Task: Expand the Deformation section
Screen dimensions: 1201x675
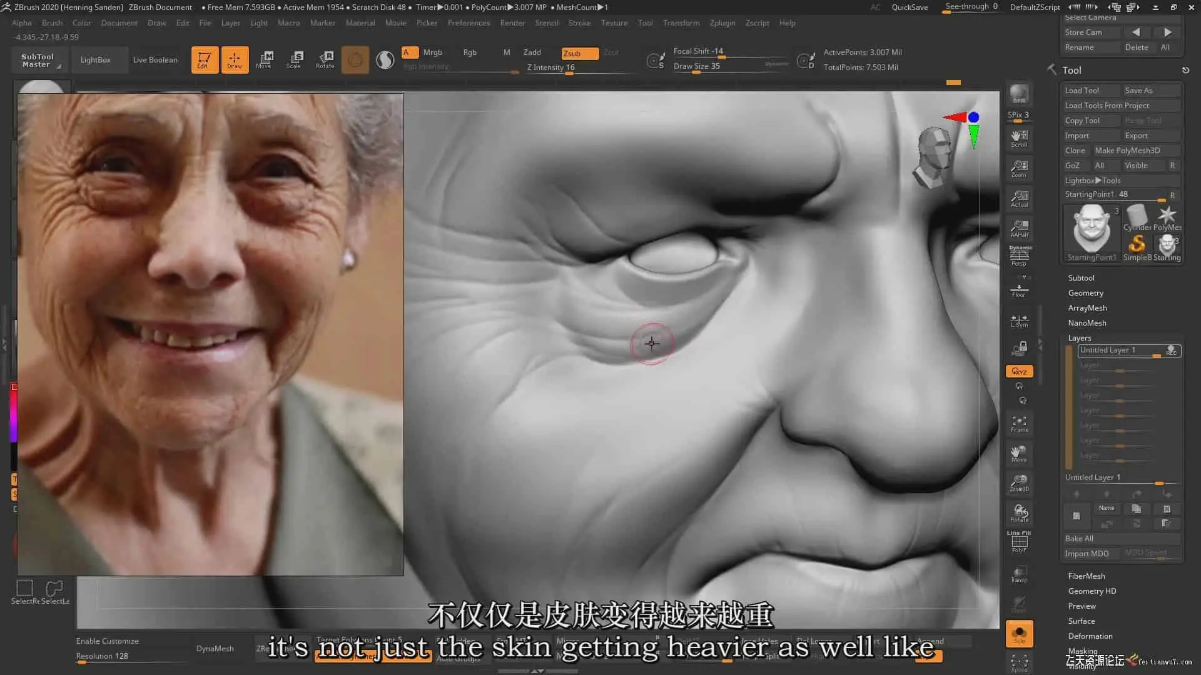Action: [x=1090, y=636]
